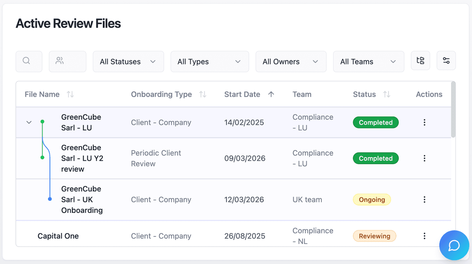The width and height of the screenshot is (472, 264).
Task: Open the chat support bubble
Action: click(x=454, y=245)
